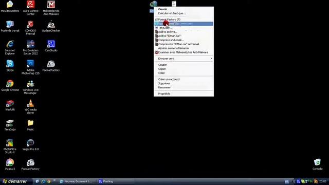Viewport: 329px width, 185px height.
Task: Expand quick launch overflow chevron
Action: [x=54, y=180]
